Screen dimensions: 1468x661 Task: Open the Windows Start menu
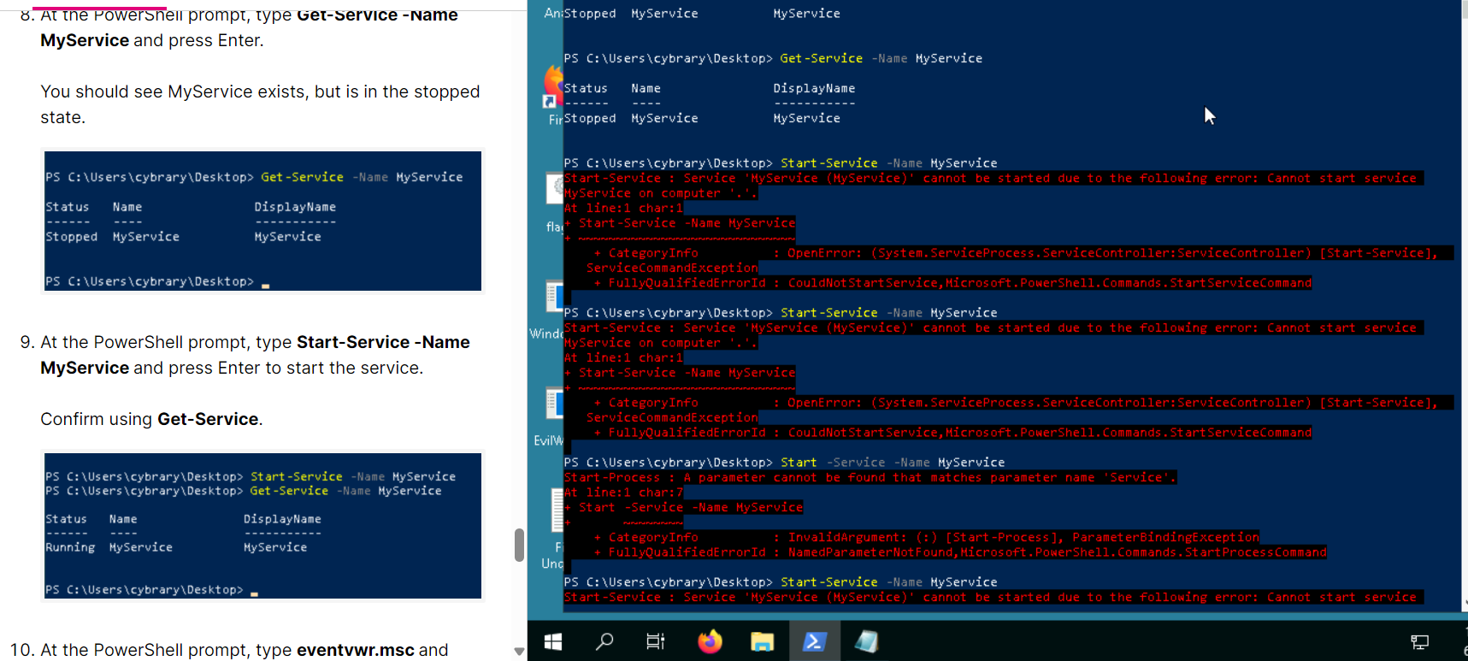point(553,641)
